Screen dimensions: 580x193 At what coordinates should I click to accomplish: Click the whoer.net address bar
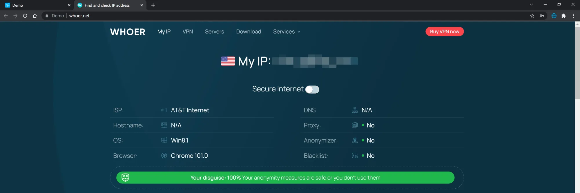point(79,16)
